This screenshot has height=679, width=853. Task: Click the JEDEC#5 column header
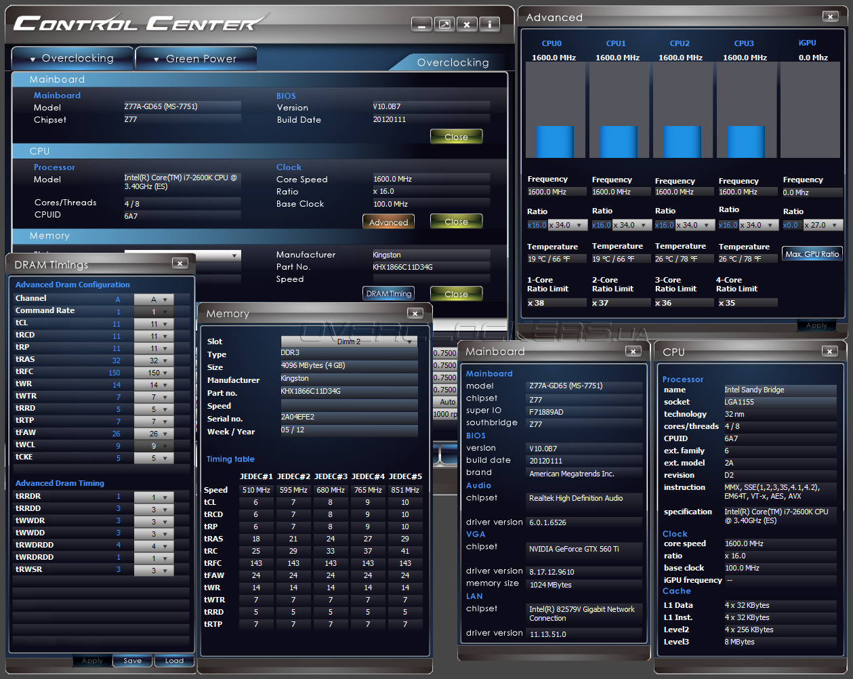405,476
